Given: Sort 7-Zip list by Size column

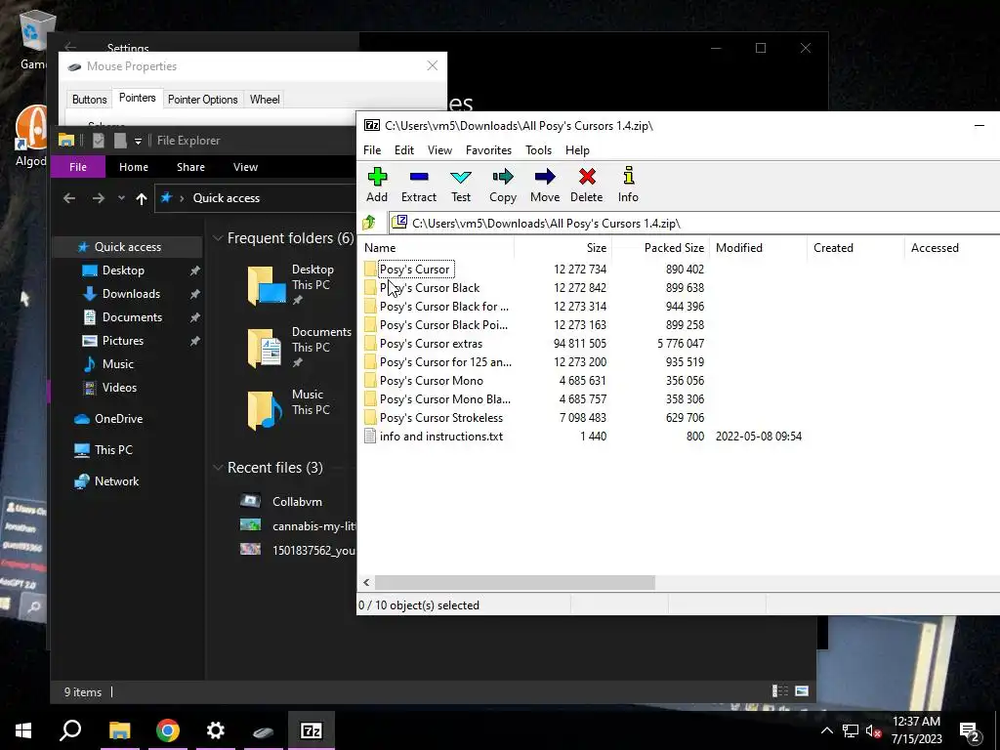Looking at the screenshot, I should (563, 248).
